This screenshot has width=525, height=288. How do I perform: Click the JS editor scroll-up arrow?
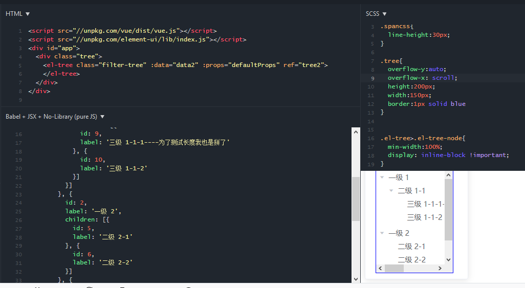tap(356, 132)
